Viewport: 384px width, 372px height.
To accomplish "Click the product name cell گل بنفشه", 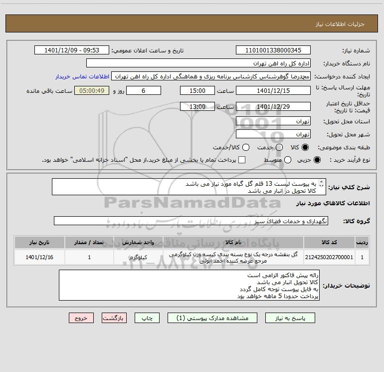I will click(x=233, y=258).
